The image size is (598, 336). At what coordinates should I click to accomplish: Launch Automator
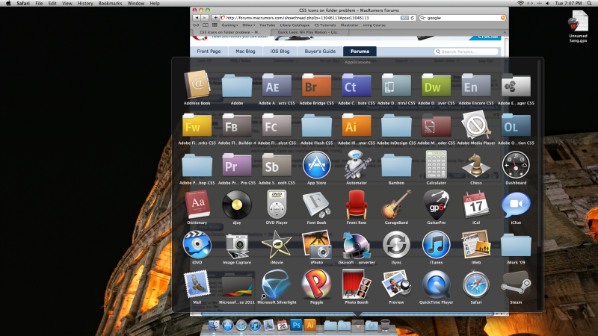357,165
